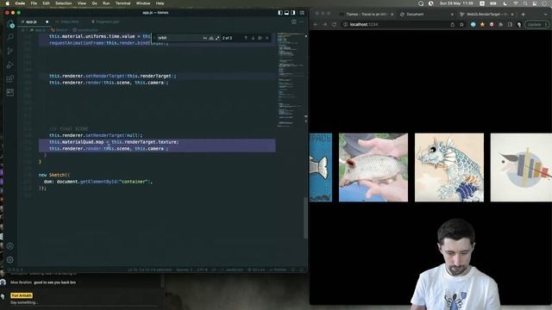The height and width of the screenshot is (310, 552).
Task: Open the Run menu
Action: point(106,3)
